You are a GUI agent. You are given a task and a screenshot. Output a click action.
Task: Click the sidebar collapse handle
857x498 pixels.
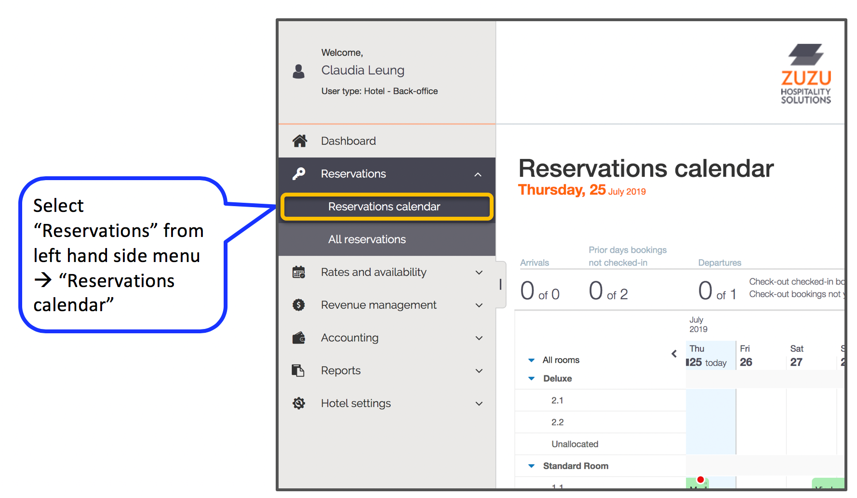click(501, 284)
